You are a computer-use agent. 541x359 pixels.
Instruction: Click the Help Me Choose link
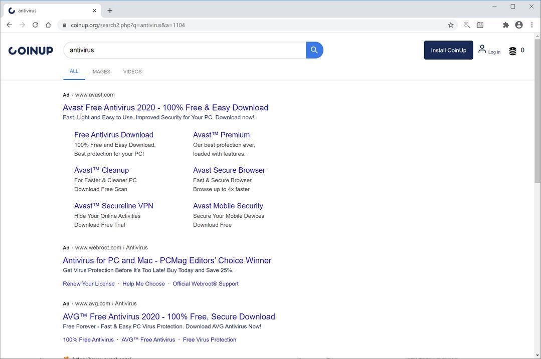pyautogui.click(x=143, y=283)
